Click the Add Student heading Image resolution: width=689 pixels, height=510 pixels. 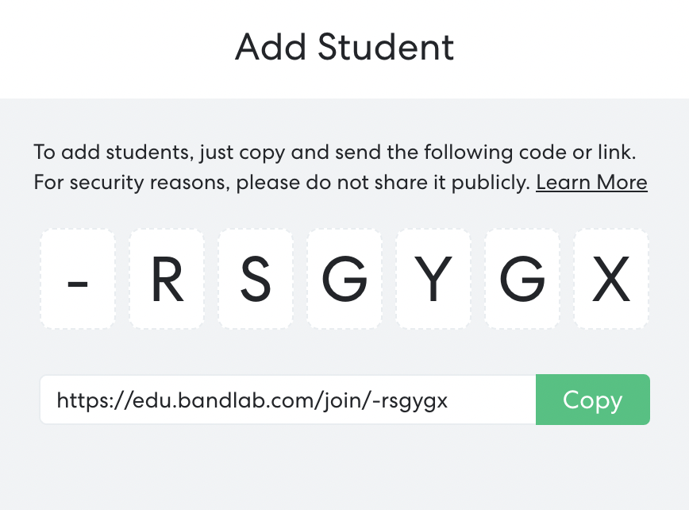click(344, 48)
